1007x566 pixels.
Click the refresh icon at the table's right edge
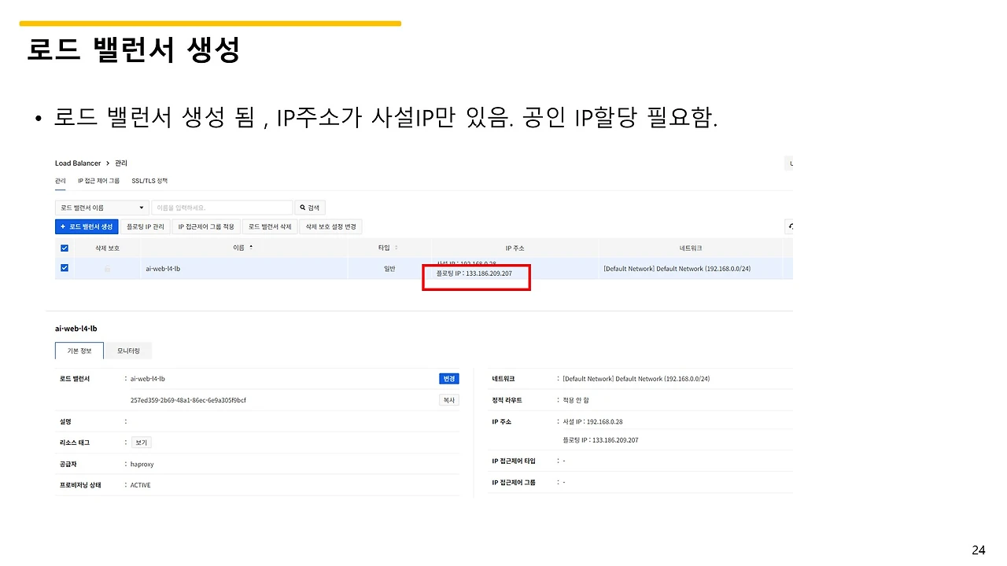(x=789, y=226)
